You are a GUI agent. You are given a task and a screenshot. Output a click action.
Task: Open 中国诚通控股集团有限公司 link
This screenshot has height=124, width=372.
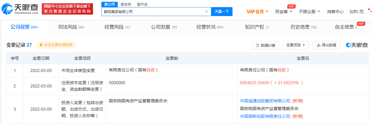click(265, 101)
